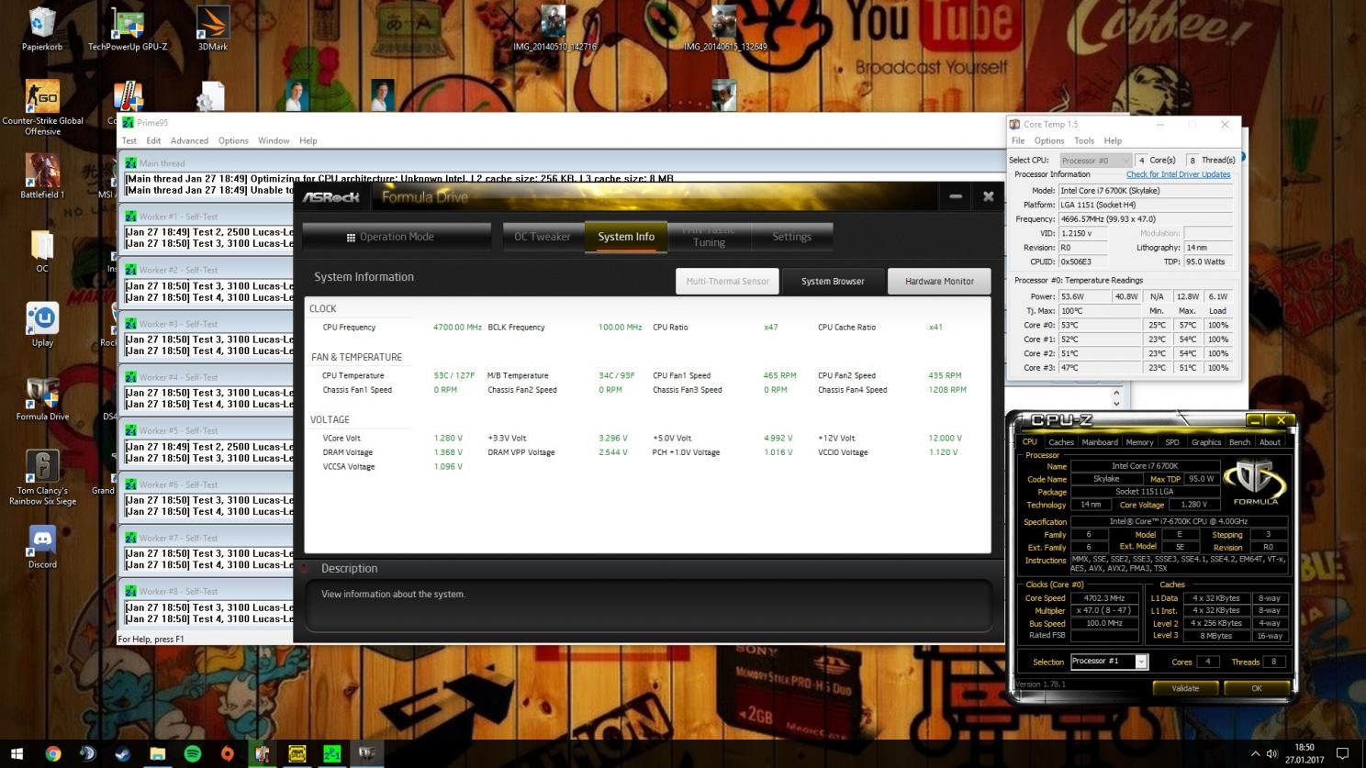The width and height of the screenshot is (1366, 768).
Task: Open Battlefield 1 desktop icon
Action: tap(42, 177)
